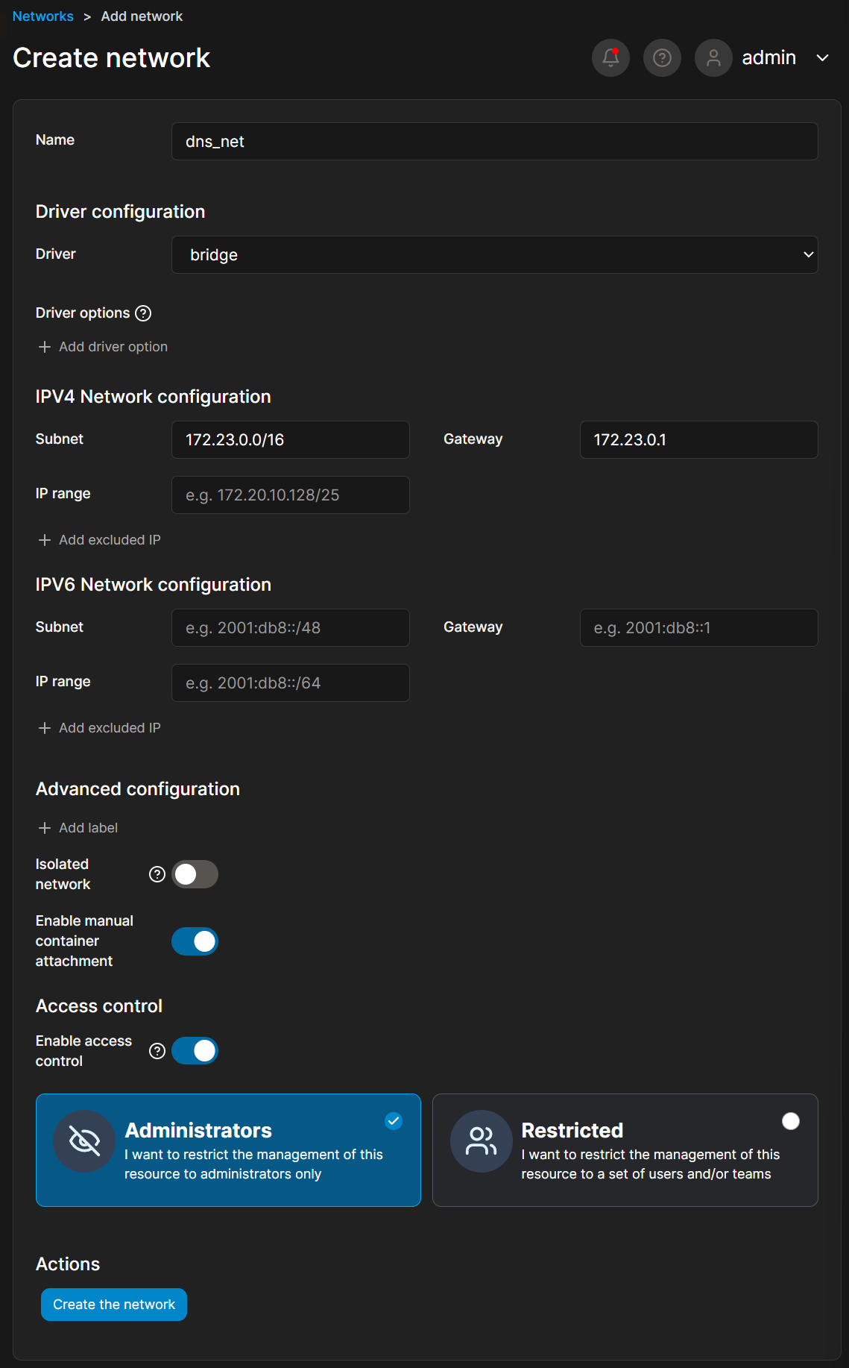Disable manual container attachment toggle
Image resolution: width=849 pixels, height=1368 pixels.
click(195, 941)
